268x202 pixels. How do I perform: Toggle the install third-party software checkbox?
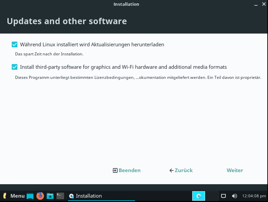14,67
